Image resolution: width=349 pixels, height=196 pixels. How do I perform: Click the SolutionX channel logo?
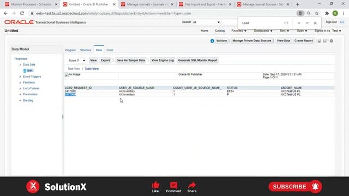[x=33, y=186]
